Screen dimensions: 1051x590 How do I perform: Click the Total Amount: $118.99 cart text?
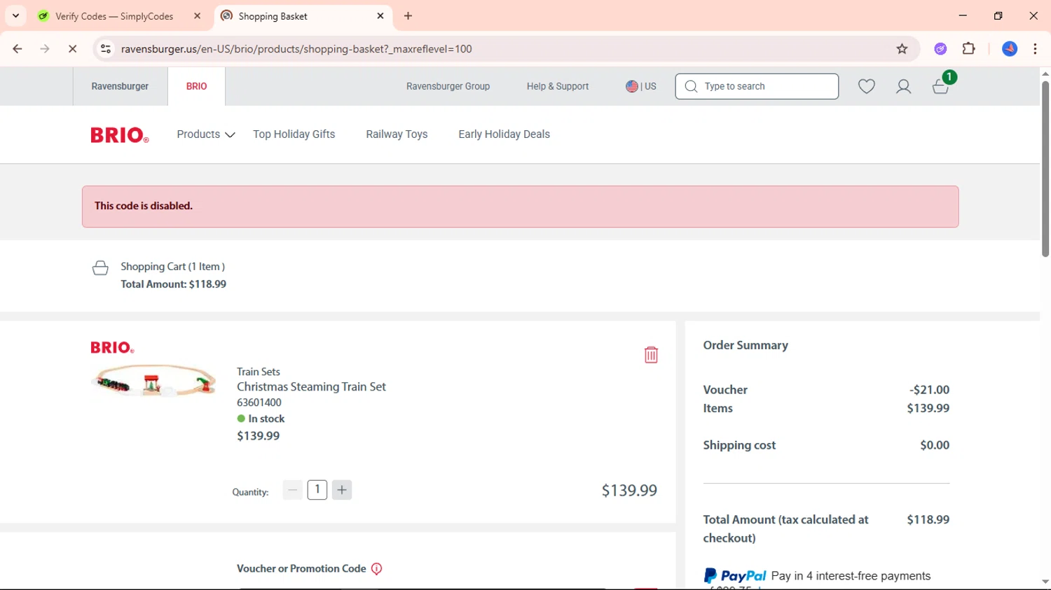pyautogui.click(x=173, y=284)
